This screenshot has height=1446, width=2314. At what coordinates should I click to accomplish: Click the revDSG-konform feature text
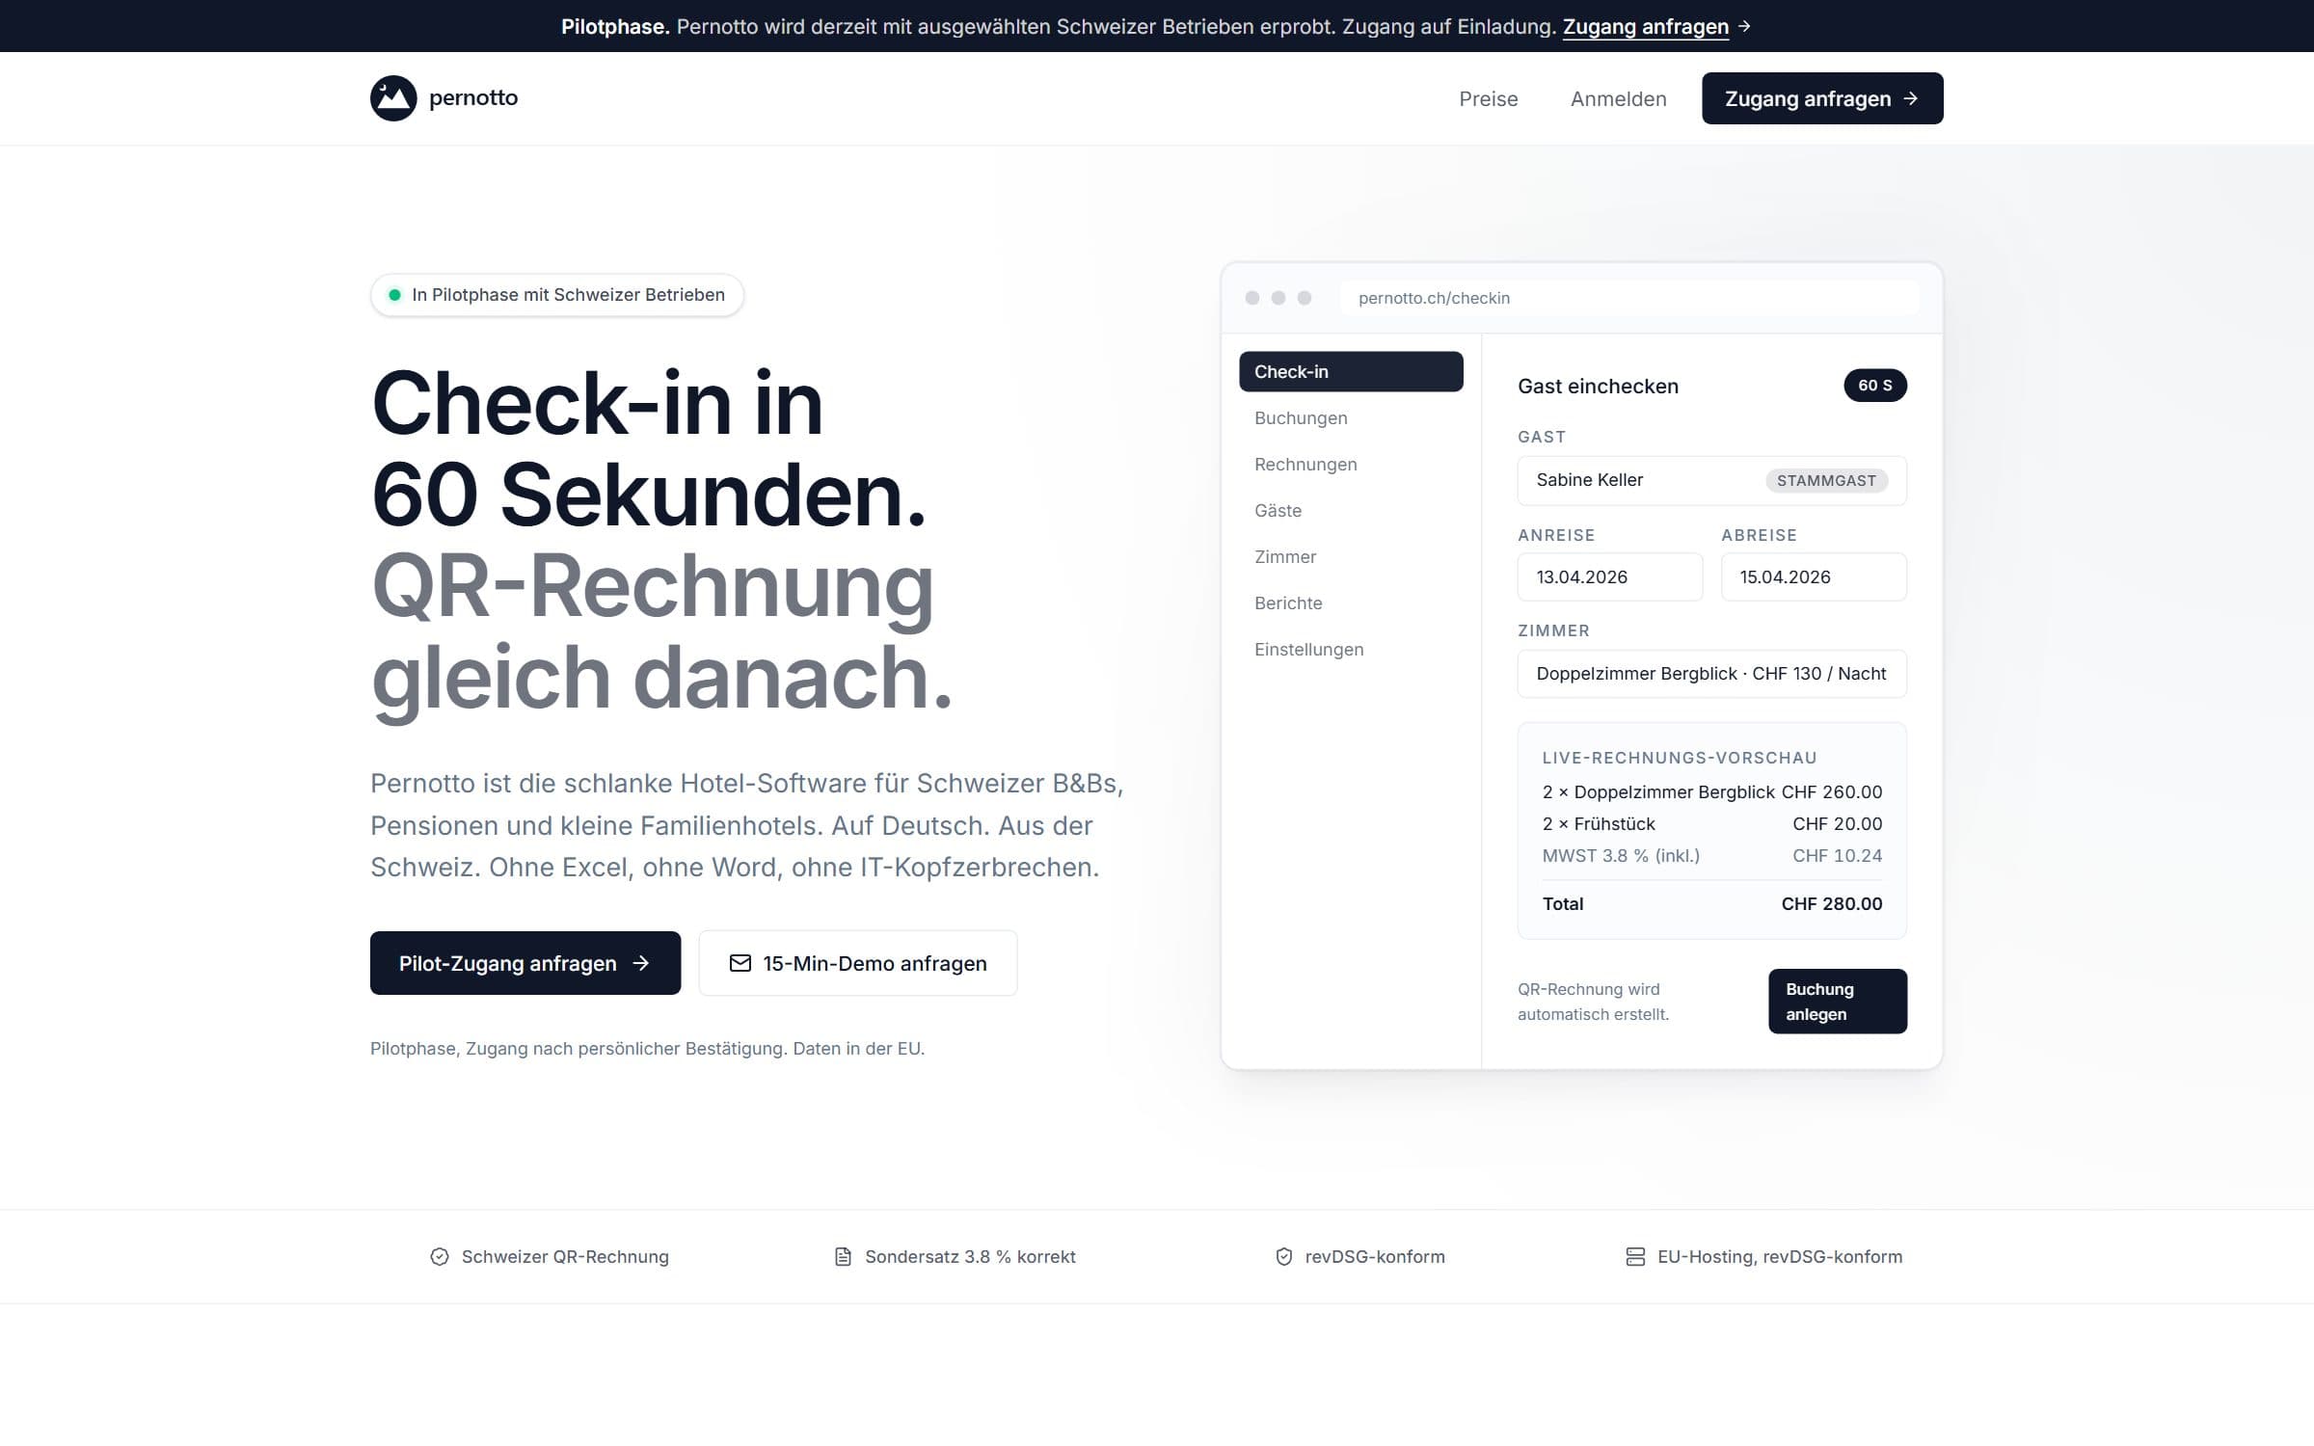1375,1257
